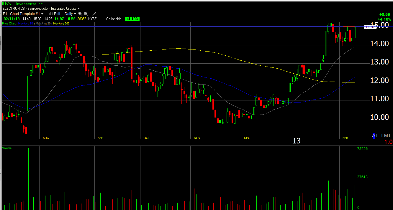Zoom in with the plus magnifier icon

click(80, 14)
